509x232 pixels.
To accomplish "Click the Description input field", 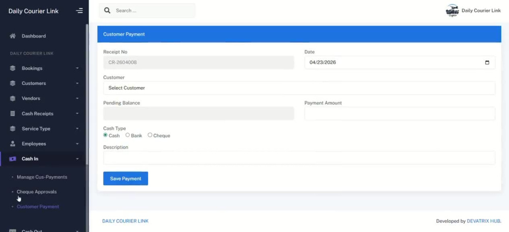I will tap(299, 158).
